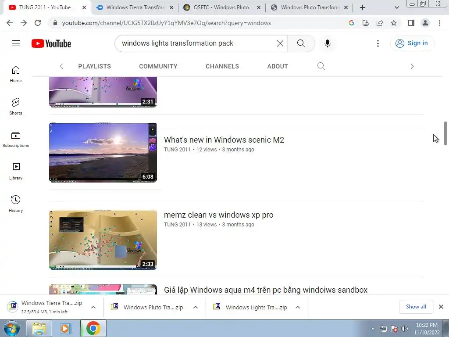Start voice search with microphone

[x=327, y=43]
